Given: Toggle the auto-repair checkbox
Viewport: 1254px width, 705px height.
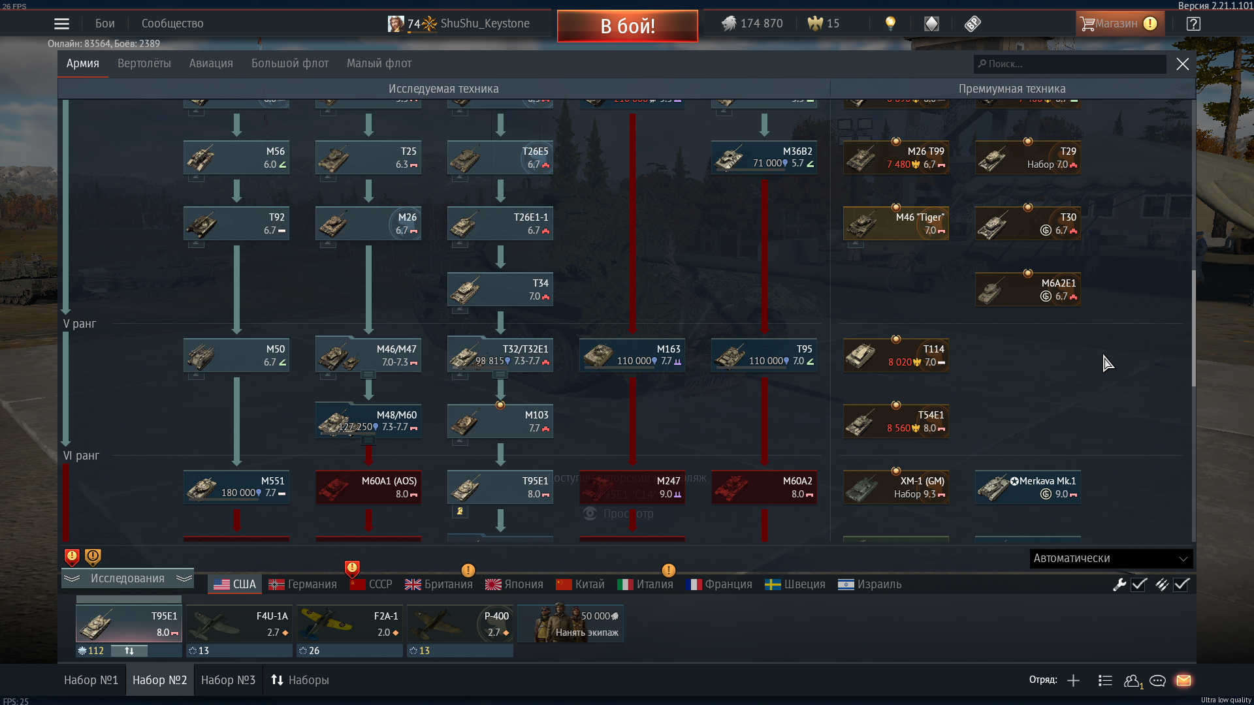Looking at the screenshot, I should [1139, 585].
